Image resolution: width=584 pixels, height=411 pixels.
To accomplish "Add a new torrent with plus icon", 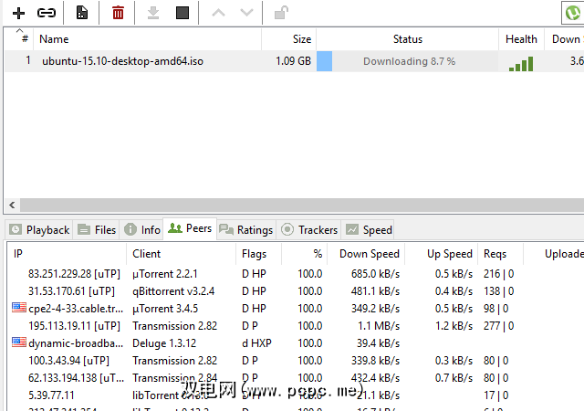I will coord(18,13).
